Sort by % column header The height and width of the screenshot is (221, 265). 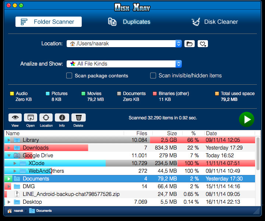[193, 133]
